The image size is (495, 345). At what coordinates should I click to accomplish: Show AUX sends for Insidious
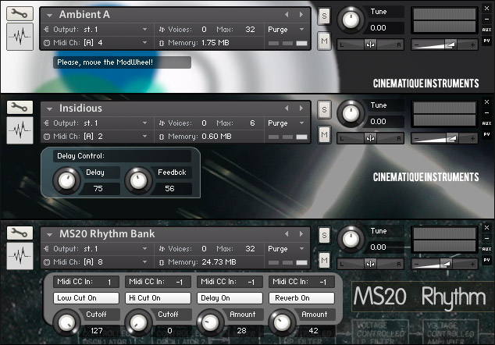click(486, 123)
